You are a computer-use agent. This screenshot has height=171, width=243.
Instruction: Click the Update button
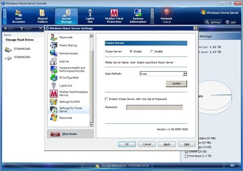click(176, 84)
